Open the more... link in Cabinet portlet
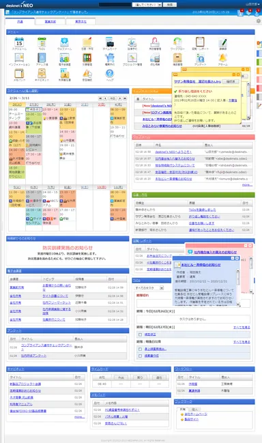The image size is (262, 443). 80,417
